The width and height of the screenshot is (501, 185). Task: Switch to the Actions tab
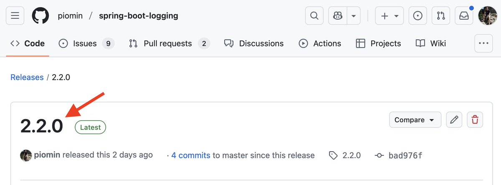pos(320,43)
